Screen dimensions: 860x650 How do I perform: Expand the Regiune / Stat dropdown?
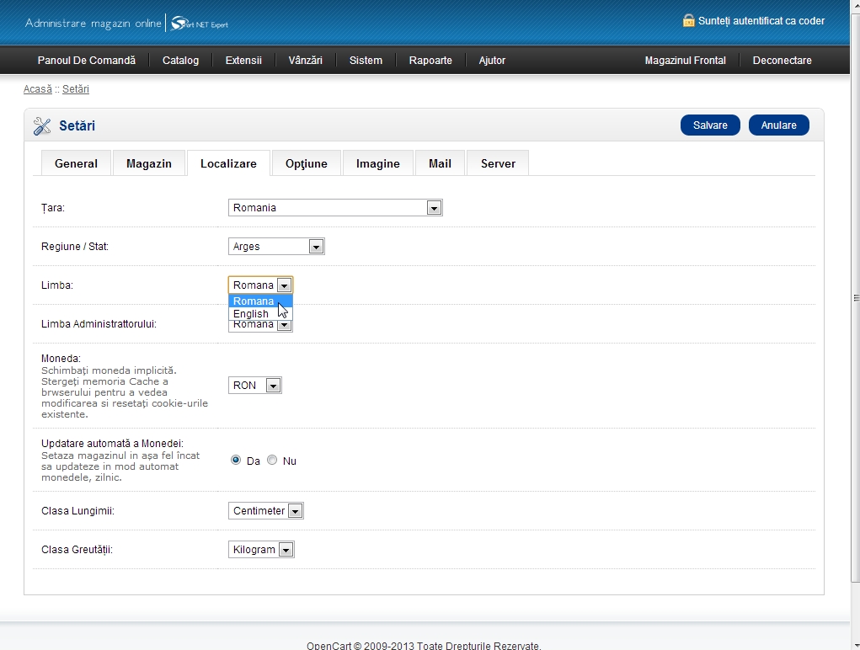[276, 247]
